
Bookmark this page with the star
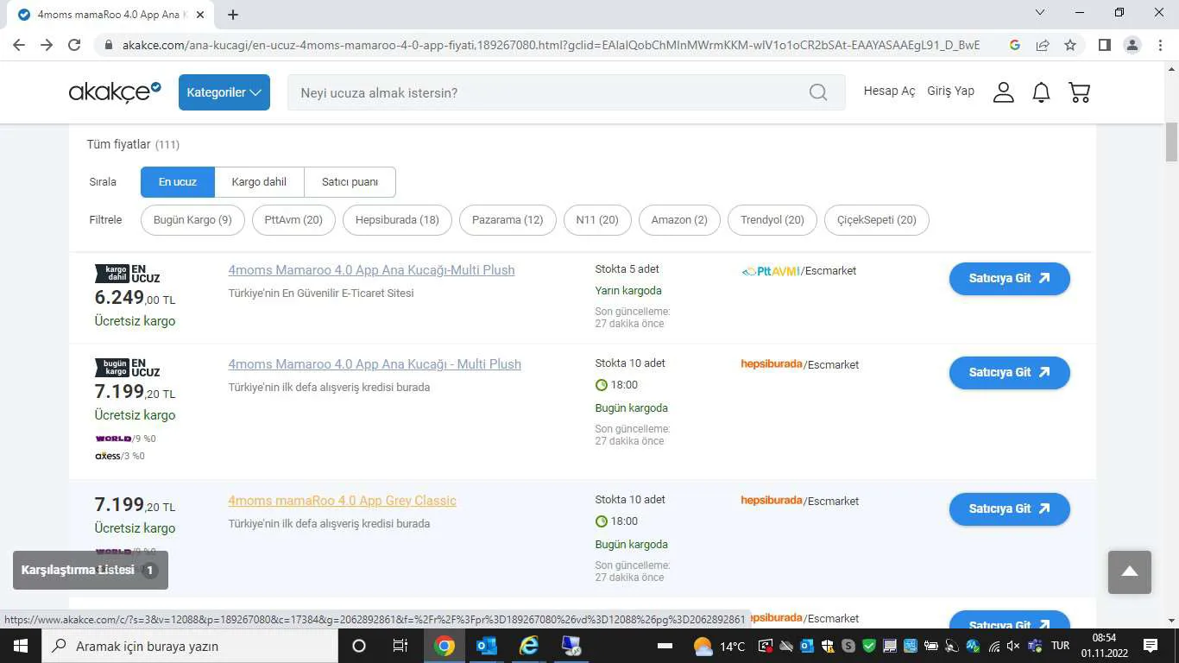coord(1070,45)
